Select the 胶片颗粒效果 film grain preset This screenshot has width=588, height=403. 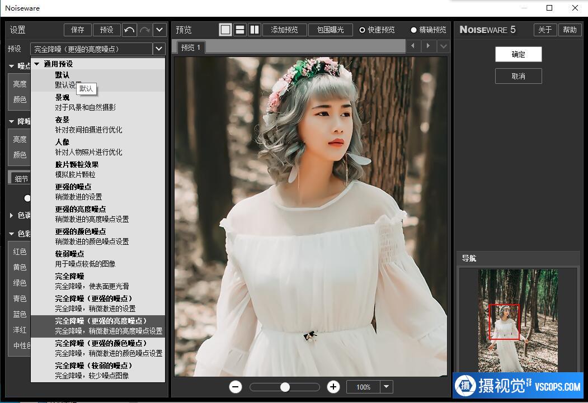97,170
